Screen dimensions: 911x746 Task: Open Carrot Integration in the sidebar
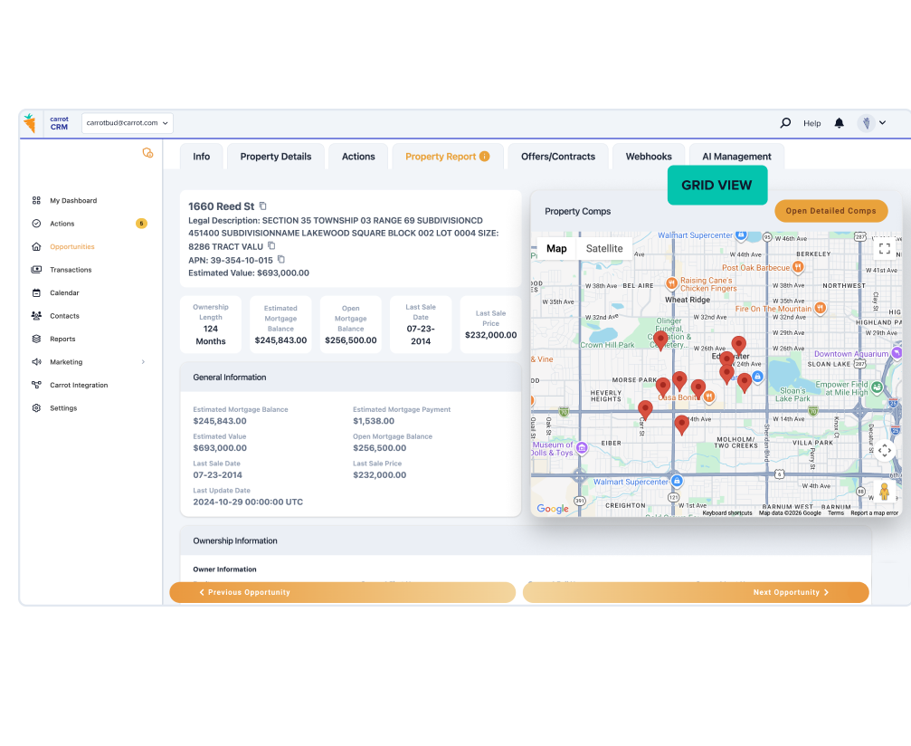tap(79, 386)
